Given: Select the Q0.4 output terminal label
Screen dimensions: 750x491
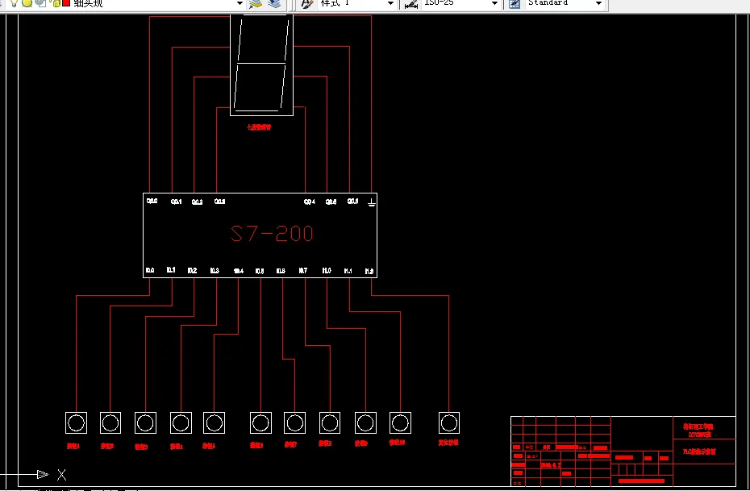Looking at the screenshot, I should point(310,202).
